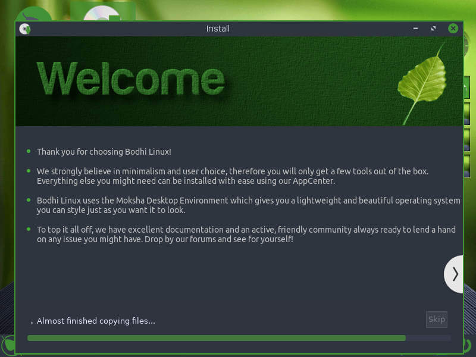
Task: Maximize the Install window
Action: pos(434,29)
